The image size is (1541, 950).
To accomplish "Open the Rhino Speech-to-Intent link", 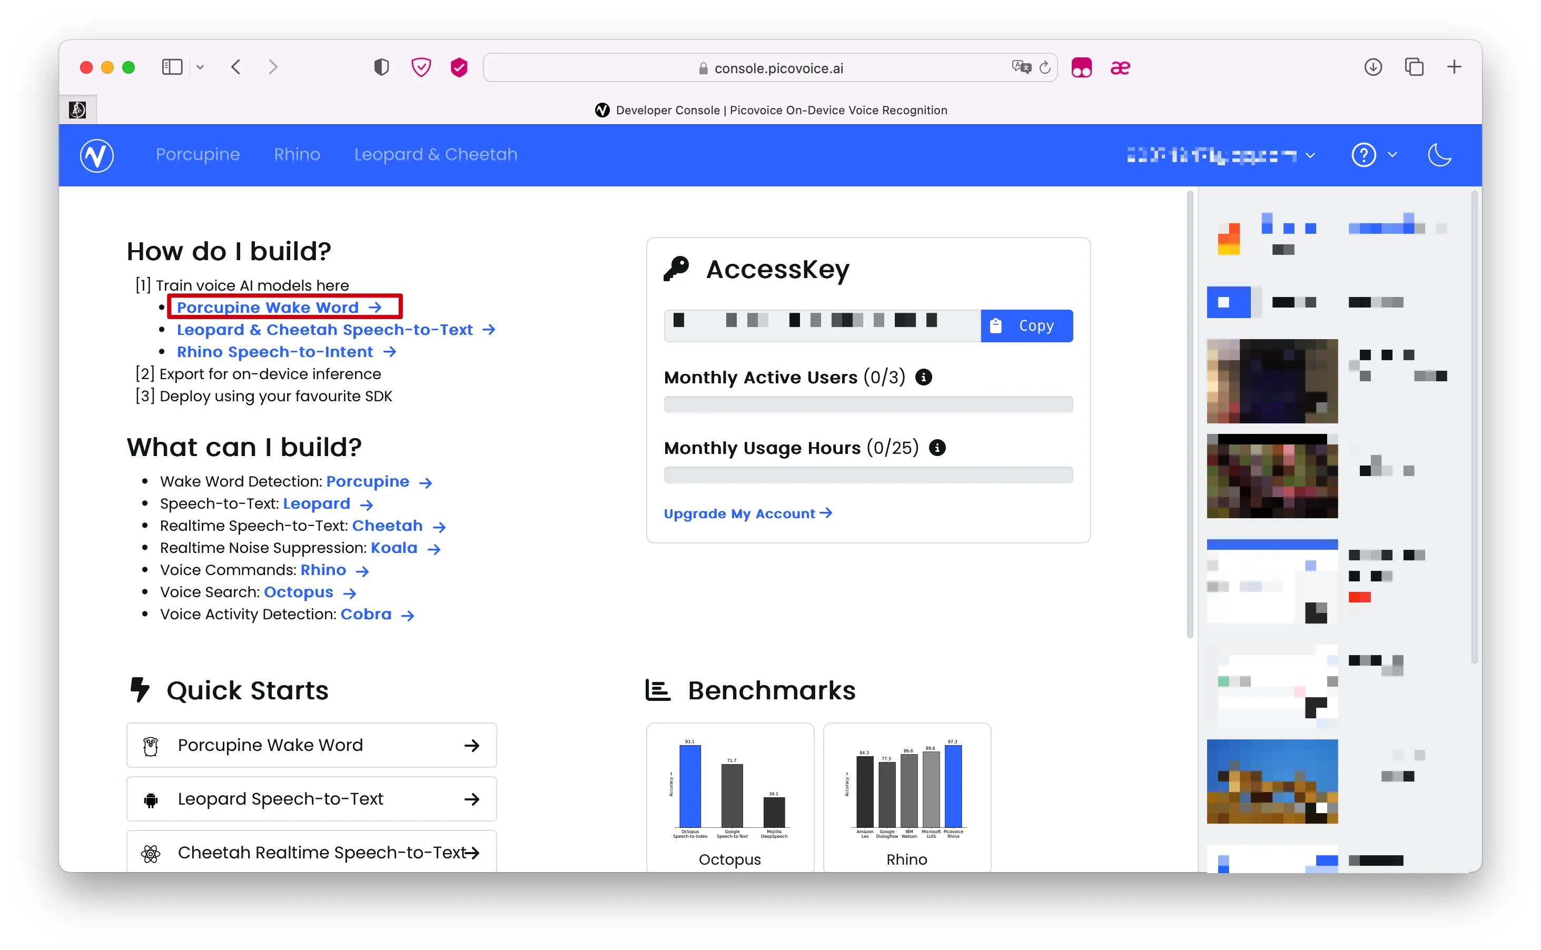I will (287, 351).
